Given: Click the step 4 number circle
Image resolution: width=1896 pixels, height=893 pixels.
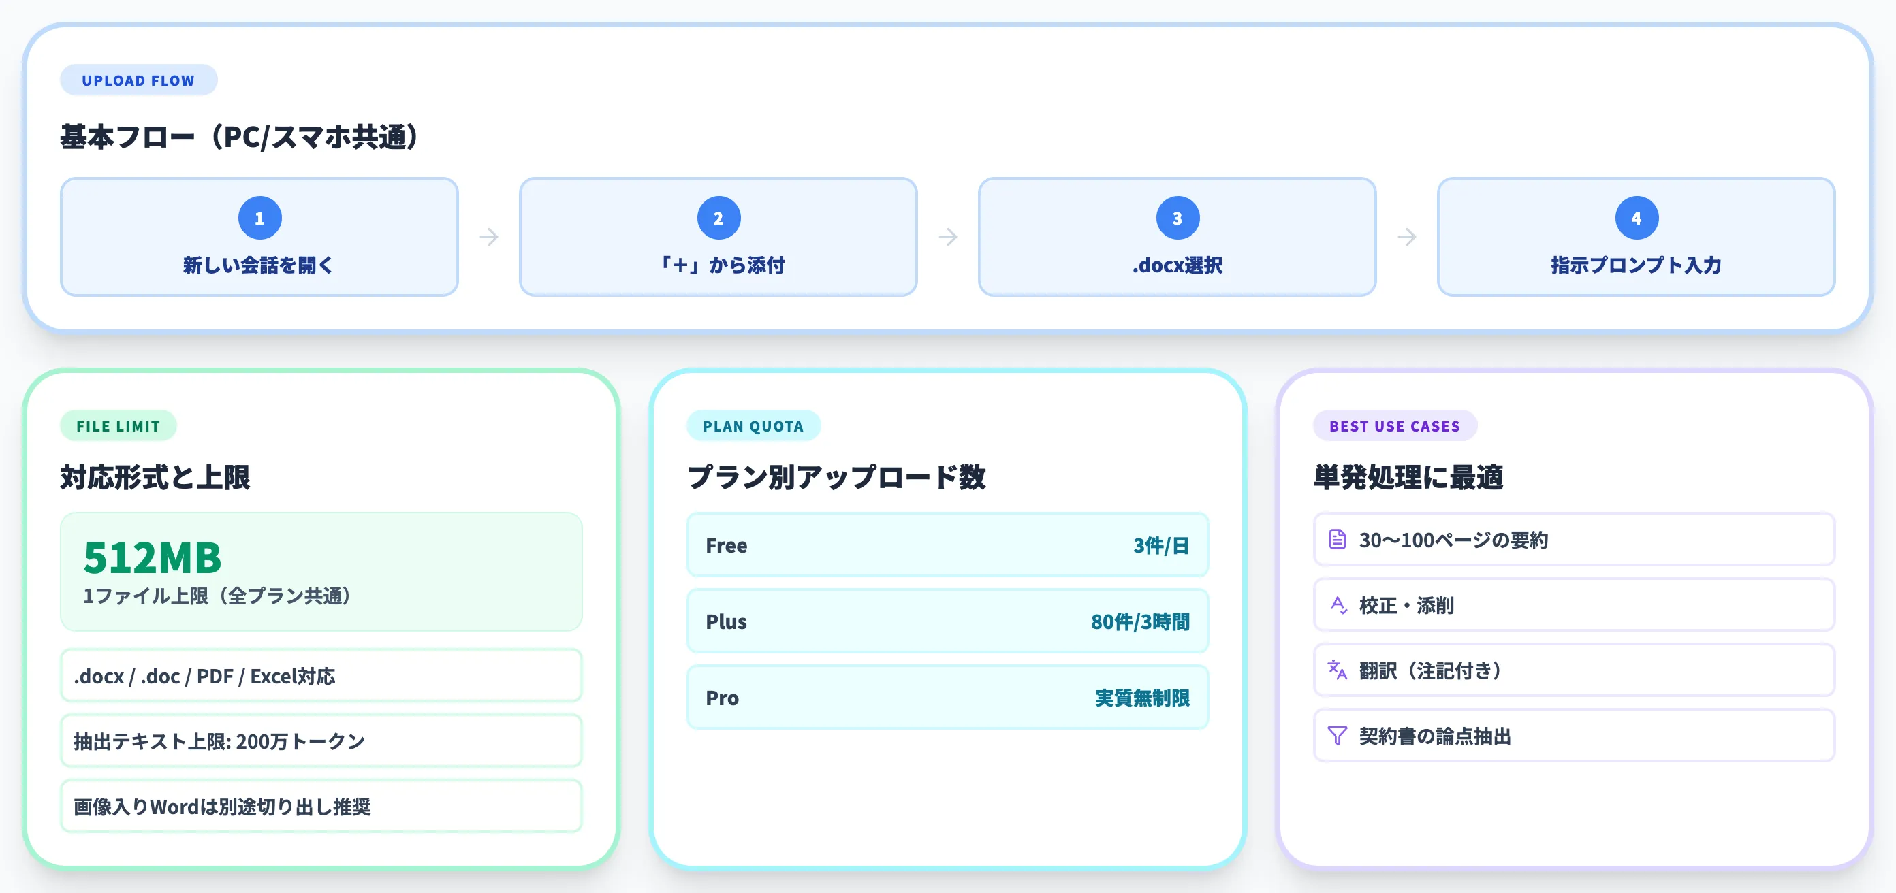Looking at the screenshot, I should click(1636, 218).
